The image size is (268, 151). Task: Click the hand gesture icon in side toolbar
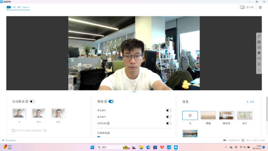pyautogui.click(x=259, y=64)
